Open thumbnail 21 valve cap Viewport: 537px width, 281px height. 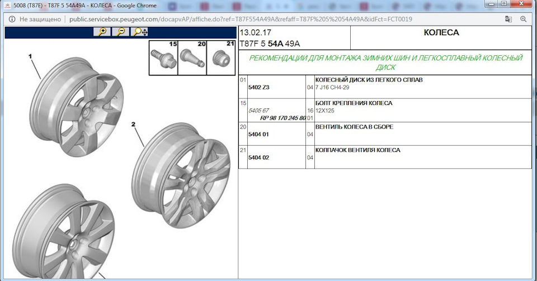(x=221, y=58)
